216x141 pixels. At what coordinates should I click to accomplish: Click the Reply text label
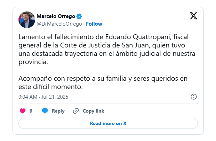click(x=58, y=111)
